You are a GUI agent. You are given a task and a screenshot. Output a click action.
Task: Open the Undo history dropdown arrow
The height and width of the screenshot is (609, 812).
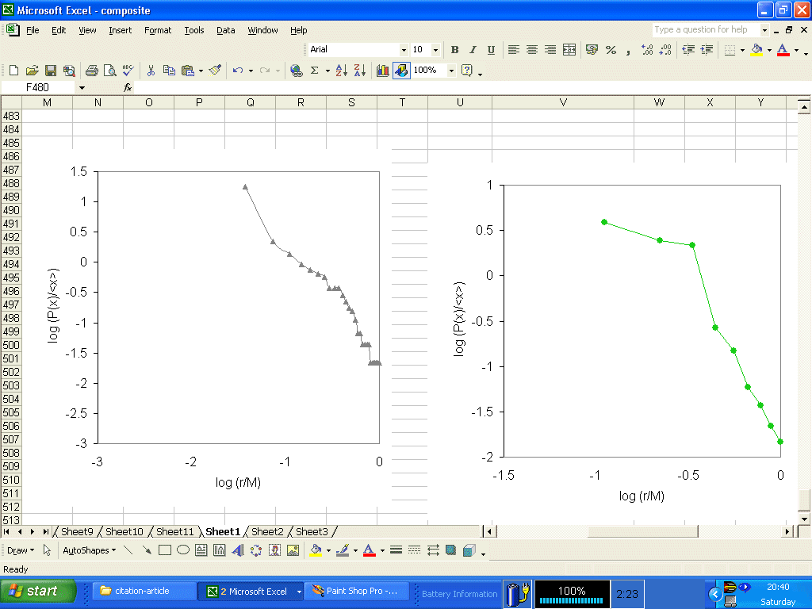coord(251,71)
